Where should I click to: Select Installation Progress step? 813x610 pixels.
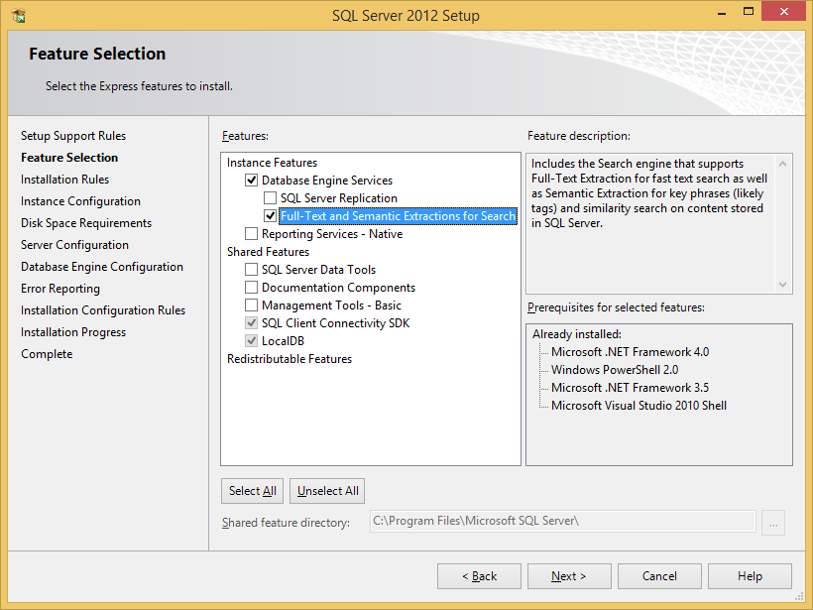tap(73, 332)
